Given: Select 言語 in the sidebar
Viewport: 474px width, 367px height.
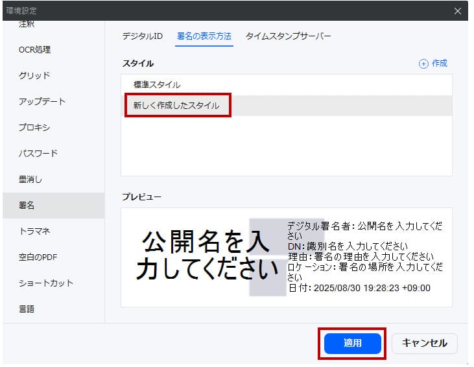Looking at the screenshot, I should coord(27,309).
